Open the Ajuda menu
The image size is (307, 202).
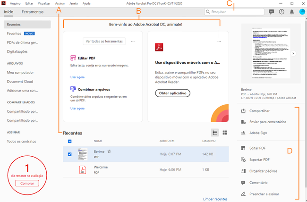coord(86,3)
